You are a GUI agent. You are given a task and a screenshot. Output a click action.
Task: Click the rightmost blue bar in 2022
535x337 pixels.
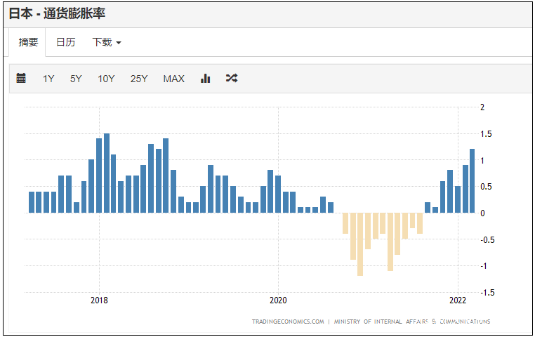[x=473, y=180]
